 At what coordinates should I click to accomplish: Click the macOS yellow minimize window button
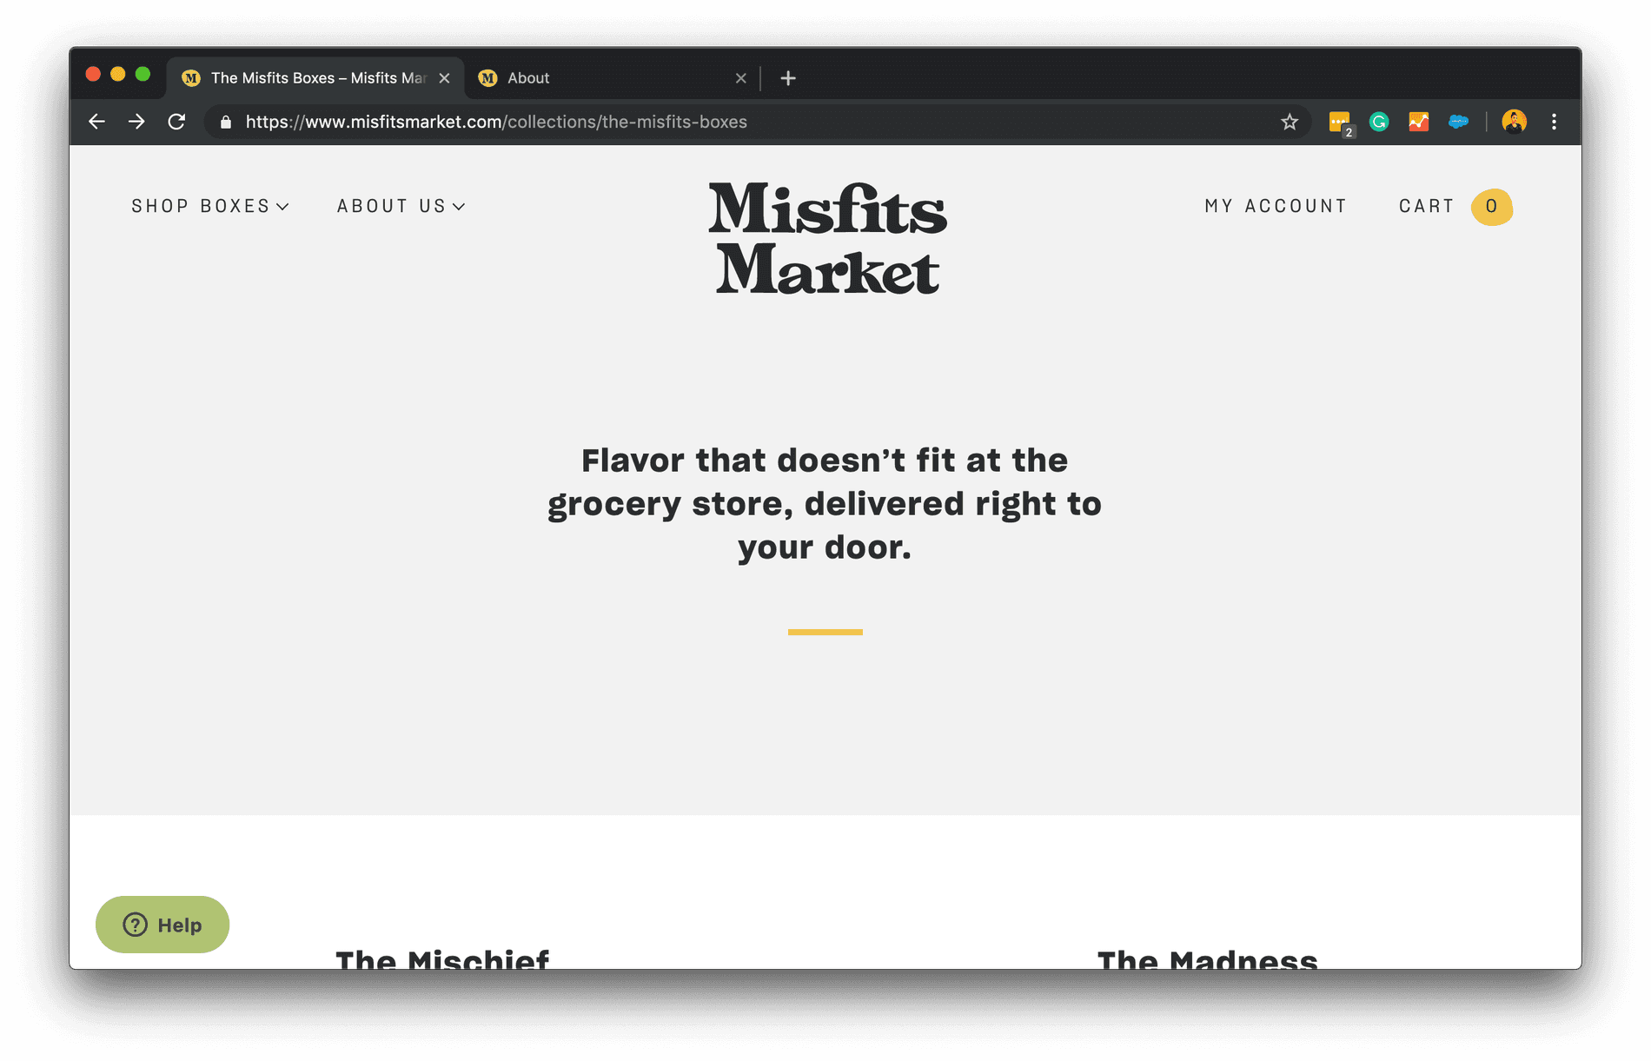point(118,75)
